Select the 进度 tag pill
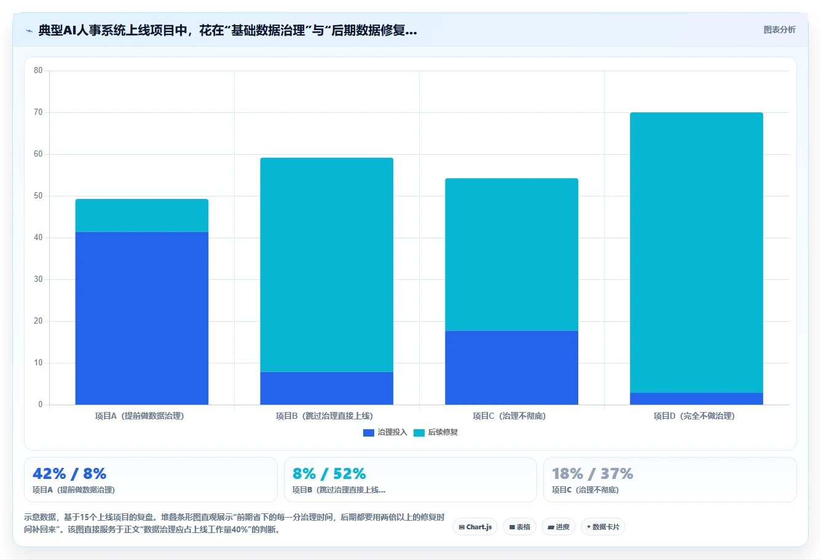 click(x=559, y=527)
